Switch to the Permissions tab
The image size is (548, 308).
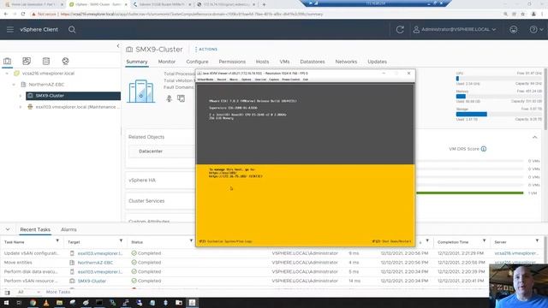(232, 62)
